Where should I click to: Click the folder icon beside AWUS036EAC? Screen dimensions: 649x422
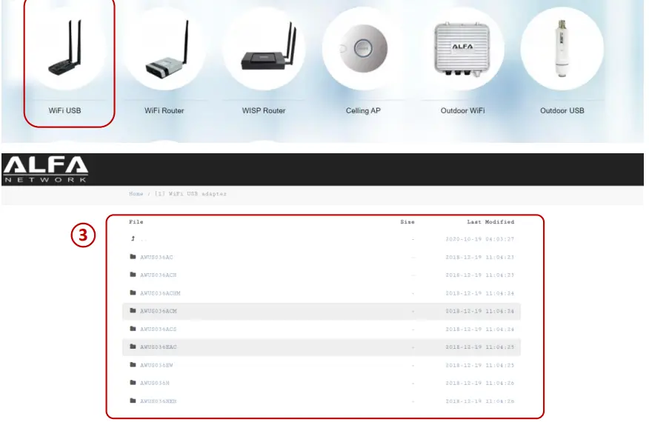click(x=133, y=346)
